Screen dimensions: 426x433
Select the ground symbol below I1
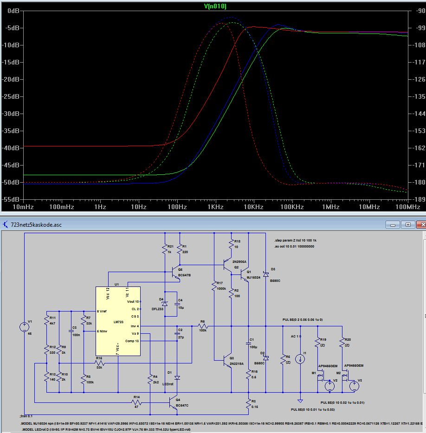(300, 401)
